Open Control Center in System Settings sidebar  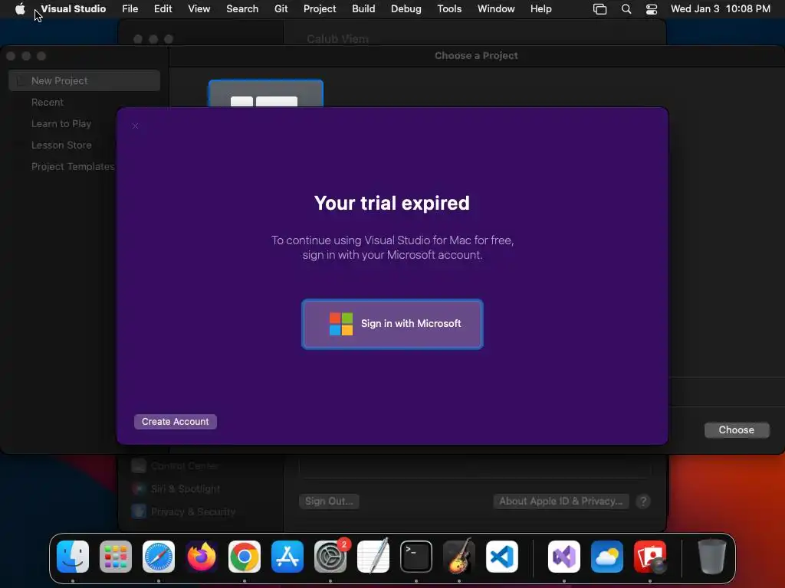tap(184, 466)
